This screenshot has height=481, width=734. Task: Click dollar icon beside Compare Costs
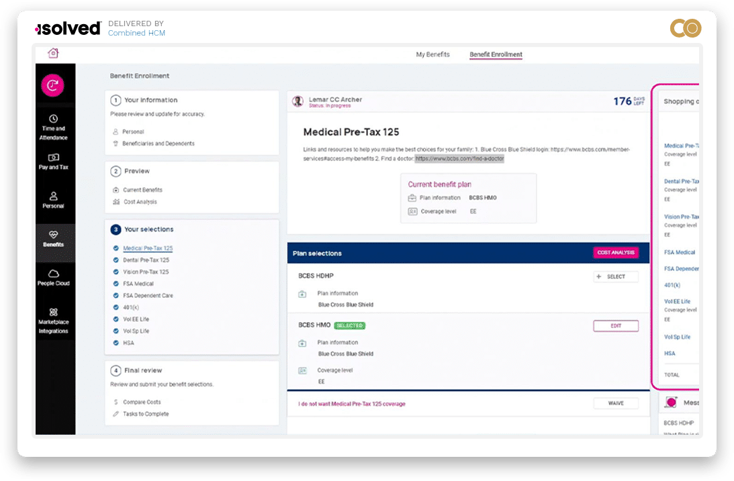click(x=116, y=402)
